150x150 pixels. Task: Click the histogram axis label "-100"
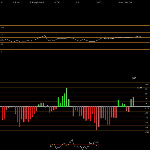pyautogui.click(x=147, y=132)
